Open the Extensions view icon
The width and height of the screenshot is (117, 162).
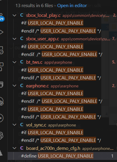coord(1,67)
